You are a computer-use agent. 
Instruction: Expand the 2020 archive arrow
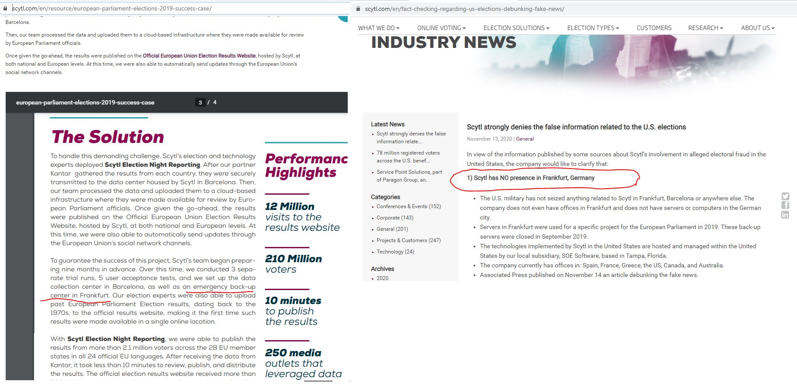click(373, 279)
